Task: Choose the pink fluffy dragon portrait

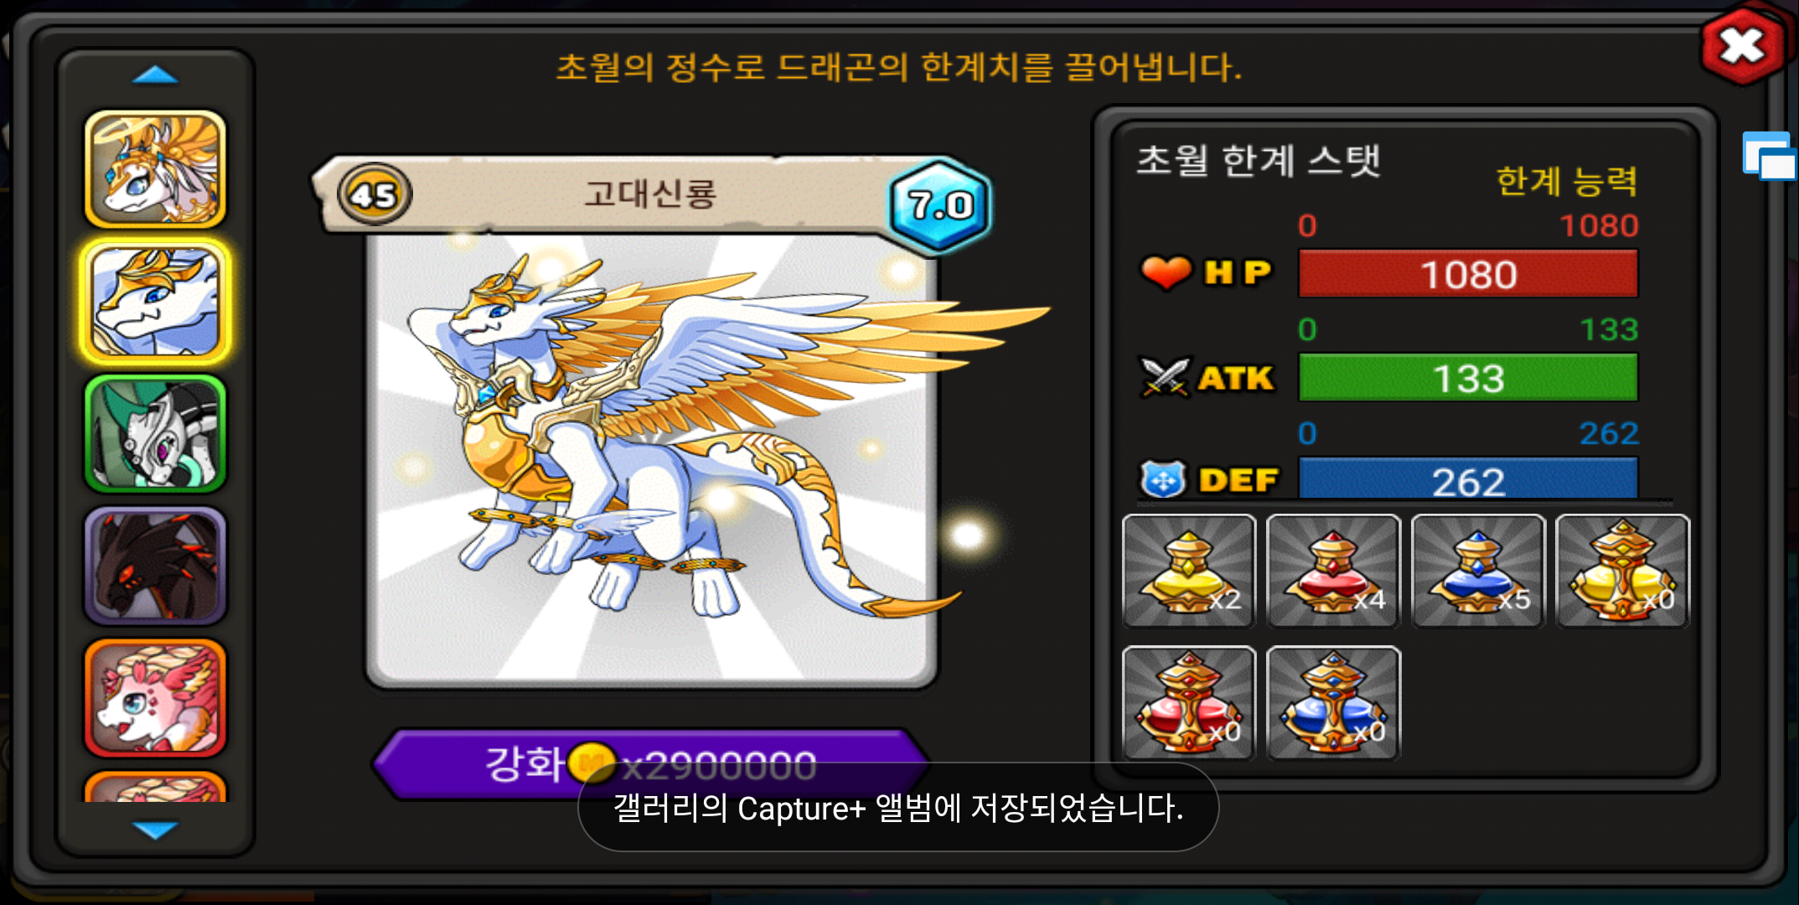Action: [x=155, y=698]
